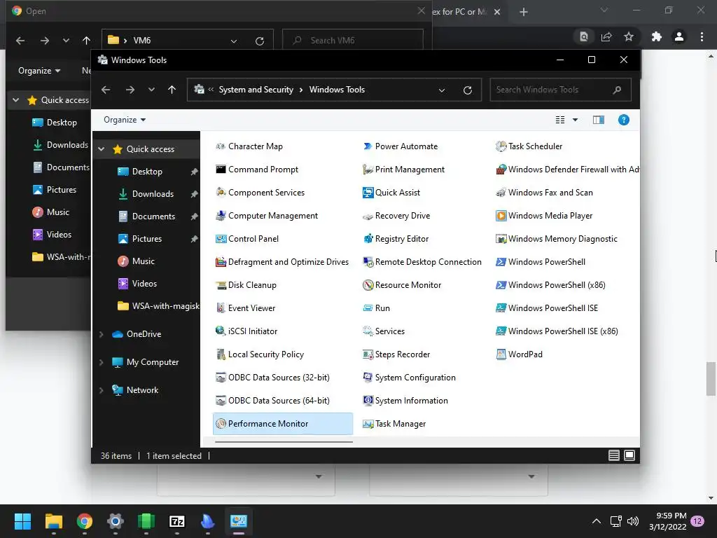Select Windows Fax and Scan
717x538 pixels.
point(544,193)
